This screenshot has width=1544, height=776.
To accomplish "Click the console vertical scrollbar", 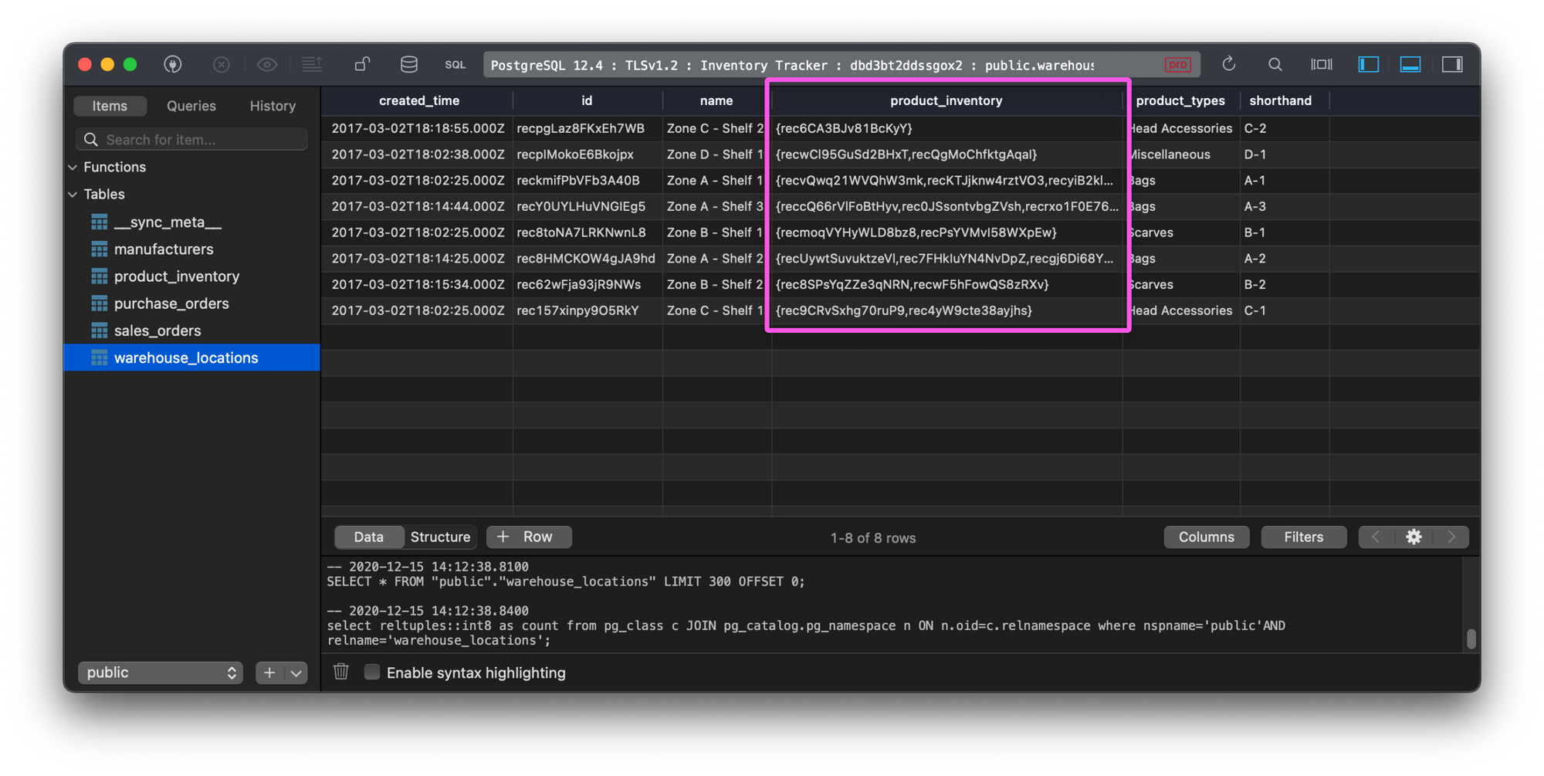I will [1471, 639].
